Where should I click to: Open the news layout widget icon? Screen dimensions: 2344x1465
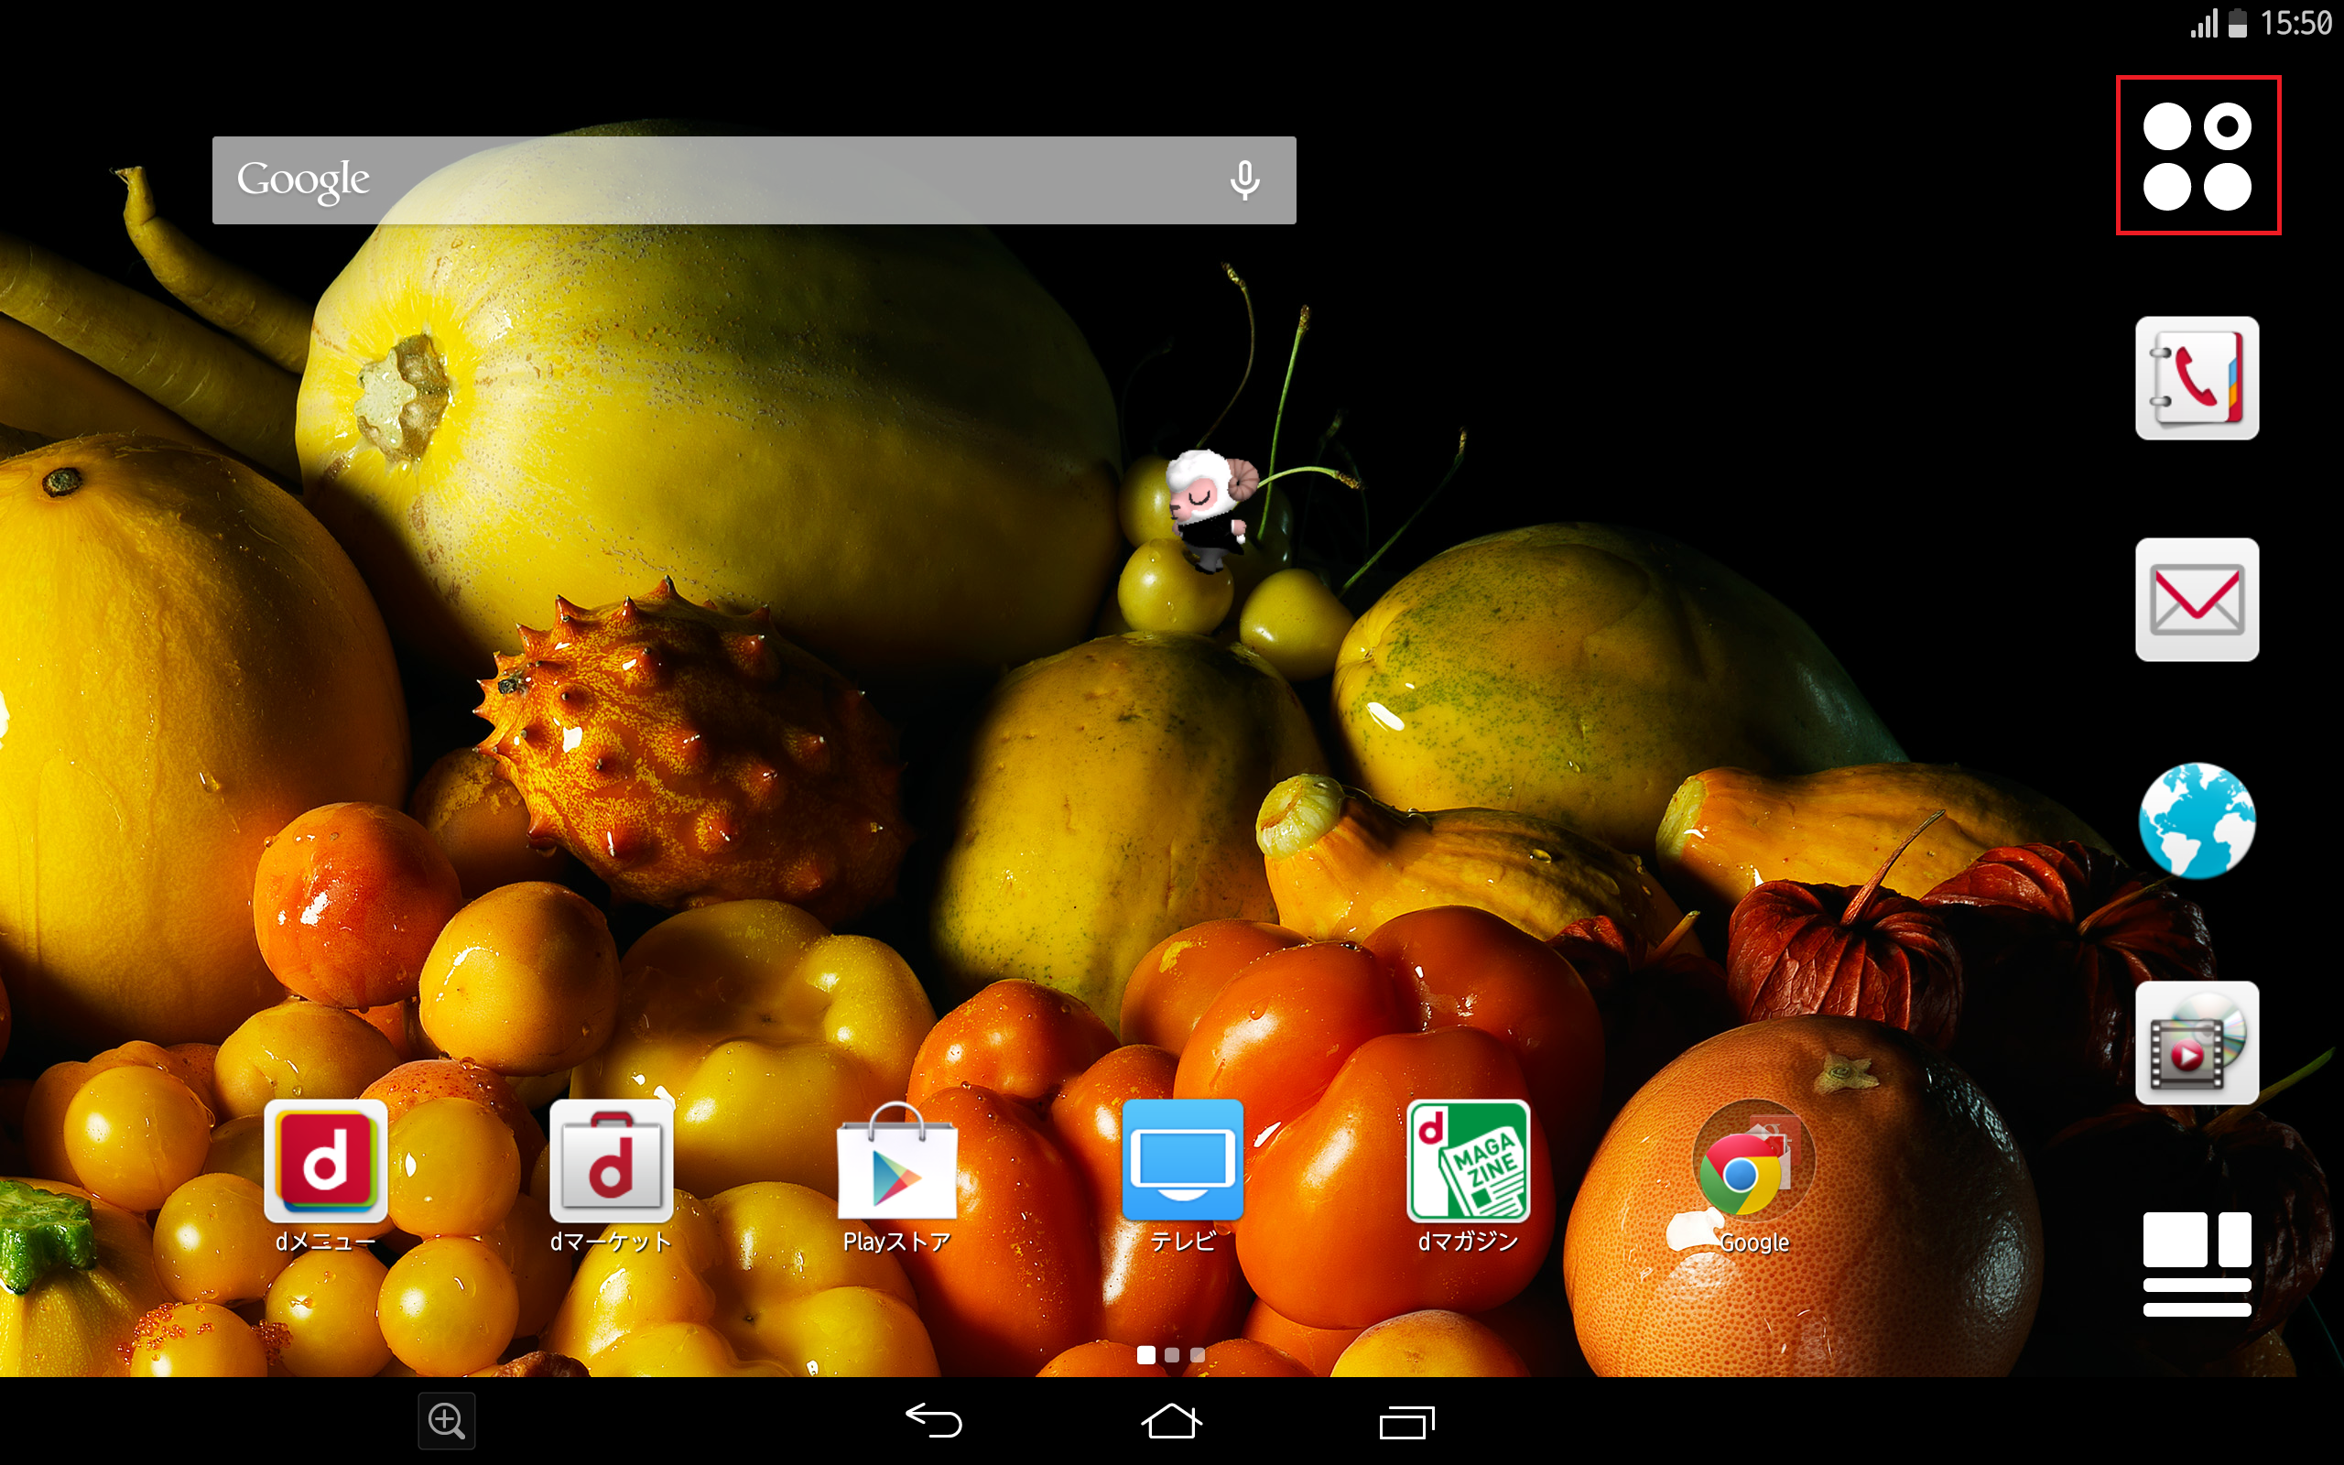click(2196, 1264)
